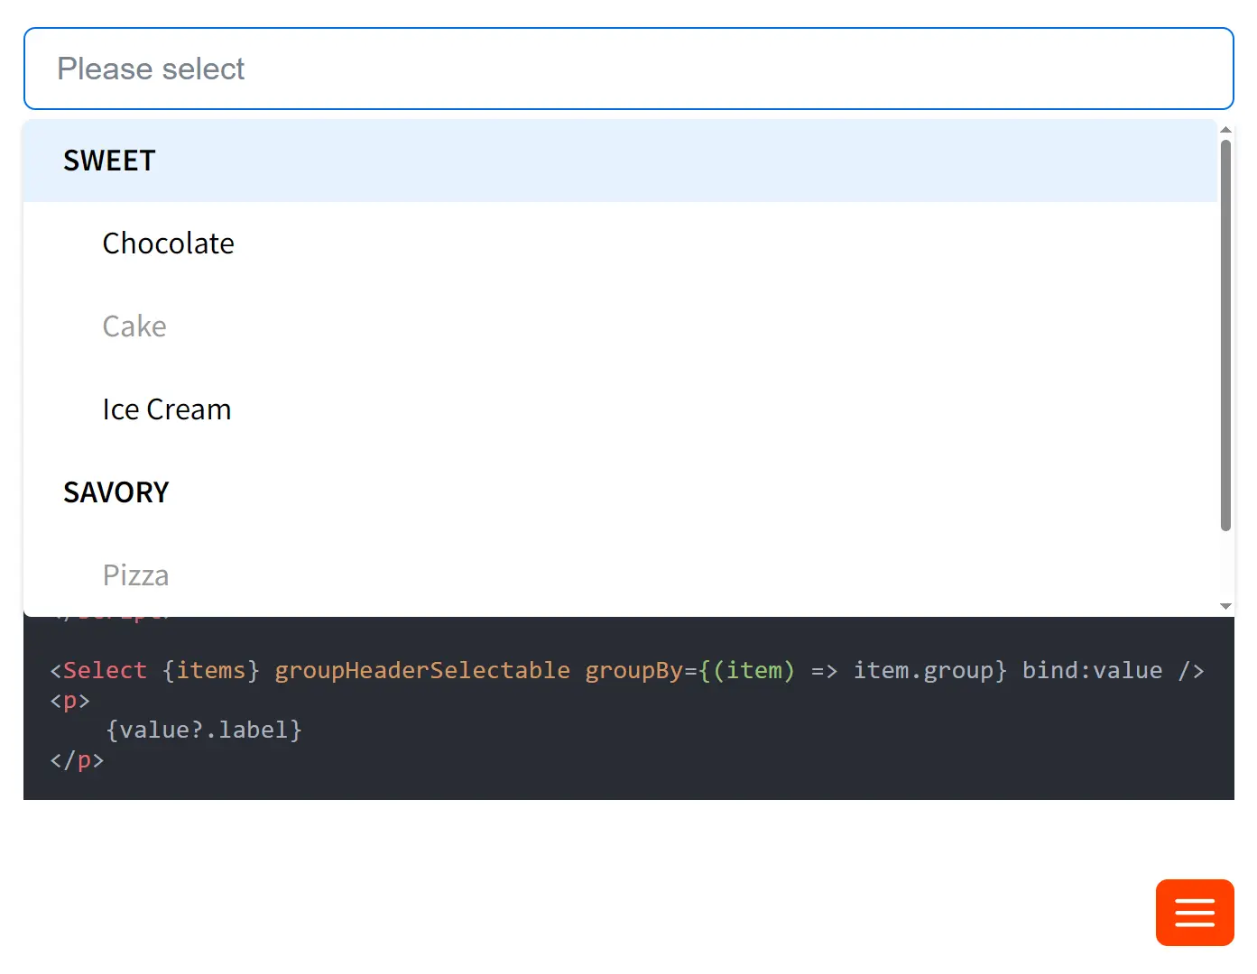Choose the Pizza option

(620, 574)
